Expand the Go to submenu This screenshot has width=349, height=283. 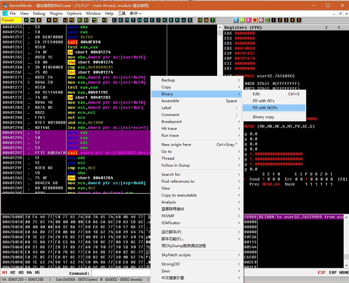click(197, 152)
